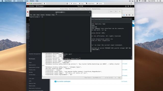
Task: Open macOS Spotlight search icon
Action: click(x=158, y=1)
